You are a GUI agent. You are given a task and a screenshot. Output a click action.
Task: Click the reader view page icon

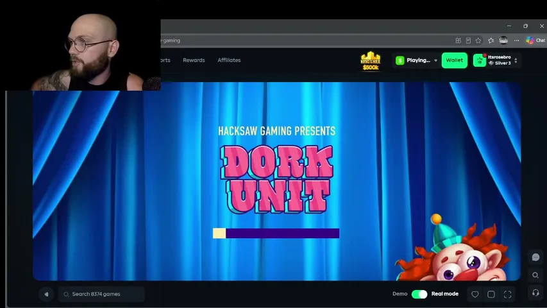point(468,40)
